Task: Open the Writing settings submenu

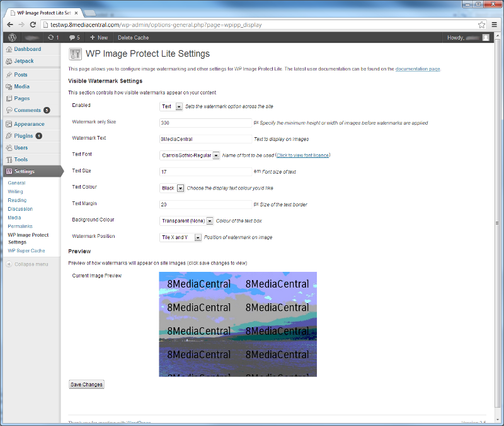Action: point(15,192)
